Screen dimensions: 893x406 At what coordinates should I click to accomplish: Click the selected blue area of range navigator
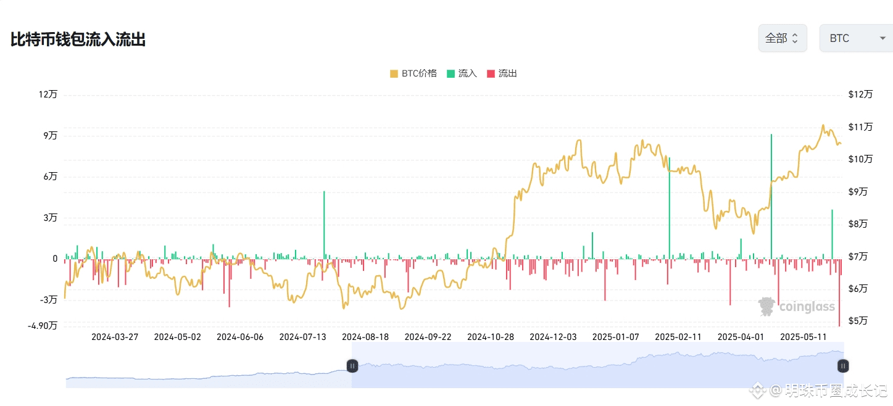pyautogui.click(x=597, y=366)
